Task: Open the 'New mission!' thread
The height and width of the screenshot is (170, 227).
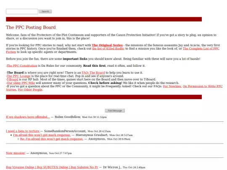Action: (x=16, y=153)
